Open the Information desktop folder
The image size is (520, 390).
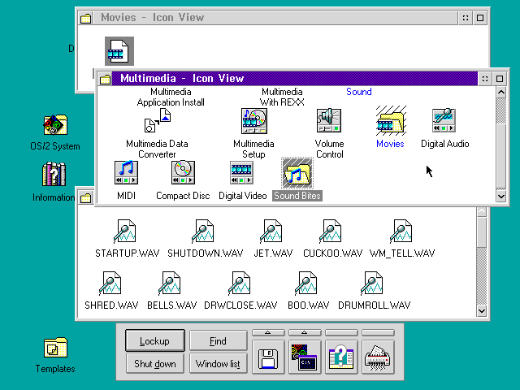54,174
